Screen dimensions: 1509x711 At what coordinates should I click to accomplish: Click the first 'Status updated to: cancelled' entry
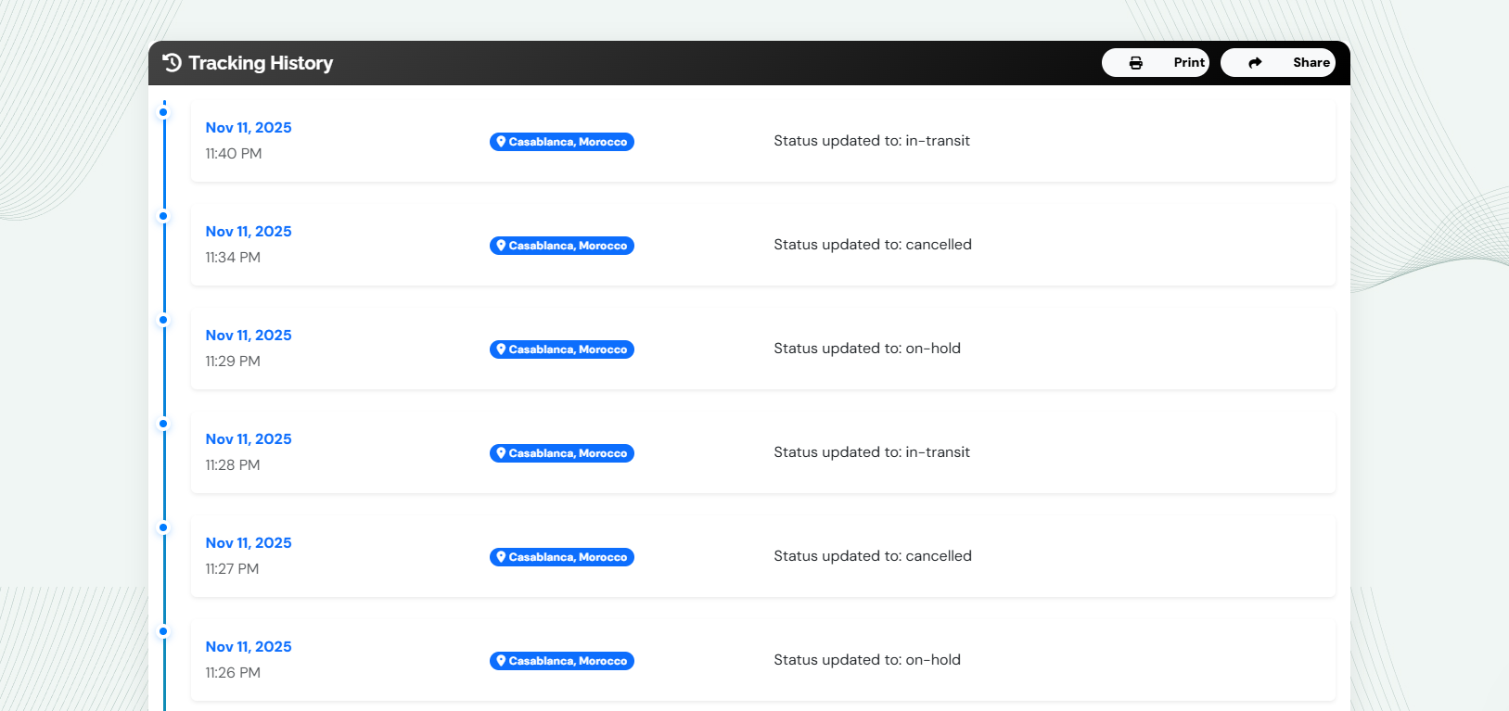coord(872,245)
